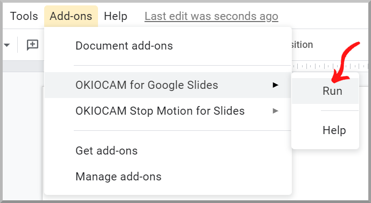Expand the OKIOCAM for Google Slides submenu arrow
Viewport: 371px width, 203px height.
275,85
